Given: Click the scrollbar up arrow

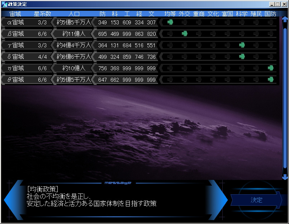Looking at the screenshot, I should (x=285, y=19).
